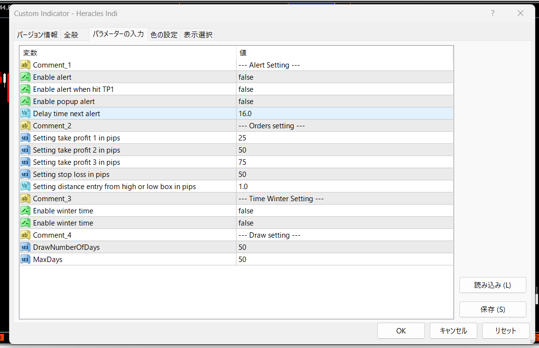Image resolution: width=539 pixels, height=348 pixels.
Task: Click the boolean icon next to Enable alert
Action: pos(25,77)
